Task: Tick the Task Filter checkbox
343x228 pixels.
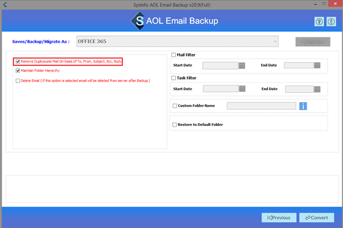Action: point(174,78)
